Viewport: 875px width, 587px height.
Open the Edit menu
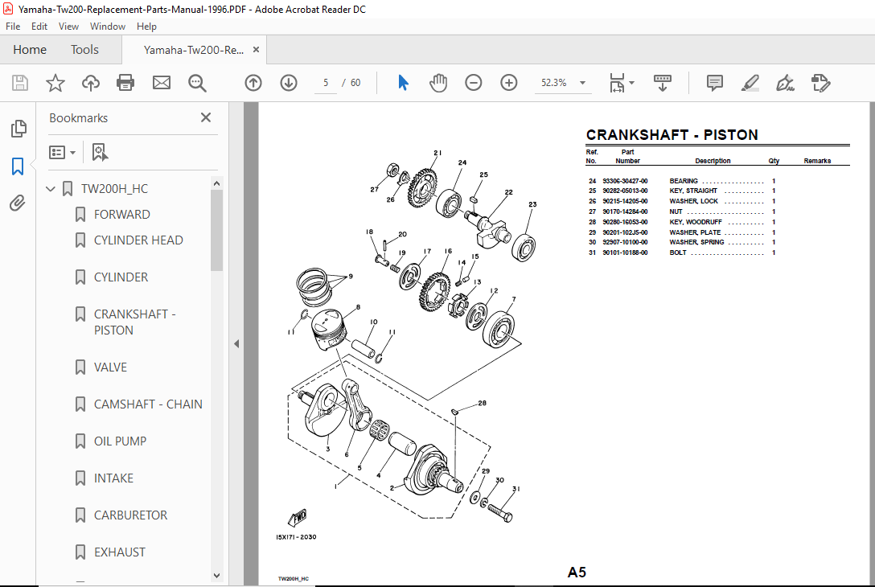click(39, 27)
